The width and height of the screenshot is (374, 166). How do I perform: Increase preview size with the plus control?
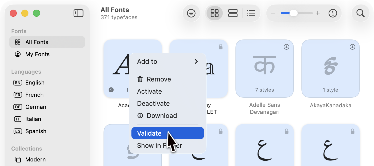click(318, 13)
